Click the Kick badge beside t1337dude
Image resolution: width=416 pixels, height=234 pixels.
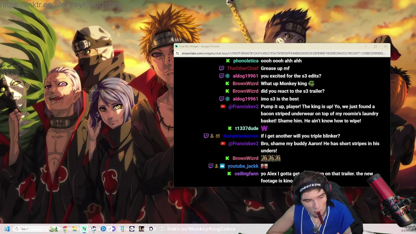230,128
